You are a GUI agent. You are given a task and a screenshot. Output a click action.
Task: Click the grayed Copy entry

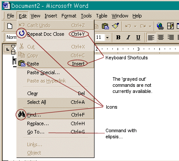pyautogui.click(x=56, y=55)
